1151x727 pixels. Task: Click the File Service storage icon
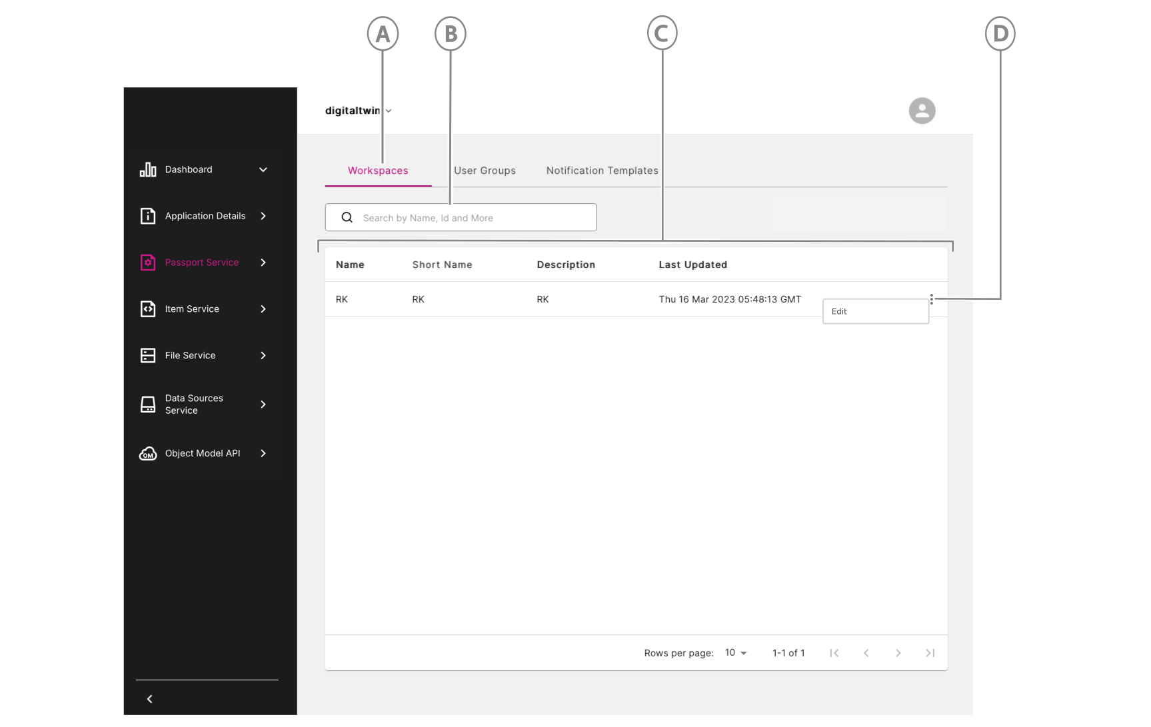pos(148,356)
